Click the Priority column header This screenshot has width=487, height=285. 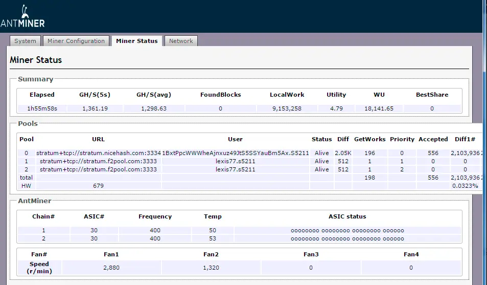tap(402, 139)
